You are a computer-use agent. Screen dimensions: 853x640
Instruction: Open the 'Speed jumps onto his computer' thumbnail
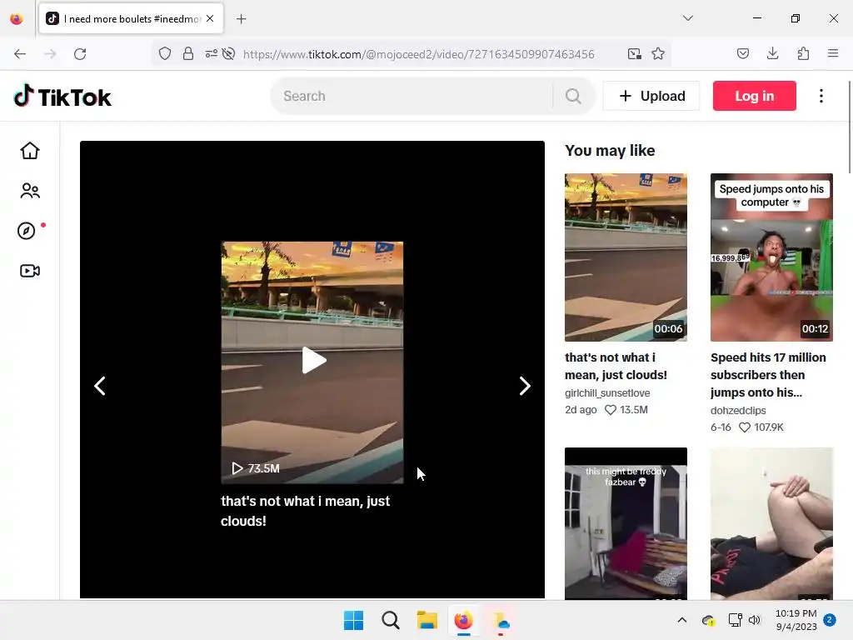tap(771, 257)
